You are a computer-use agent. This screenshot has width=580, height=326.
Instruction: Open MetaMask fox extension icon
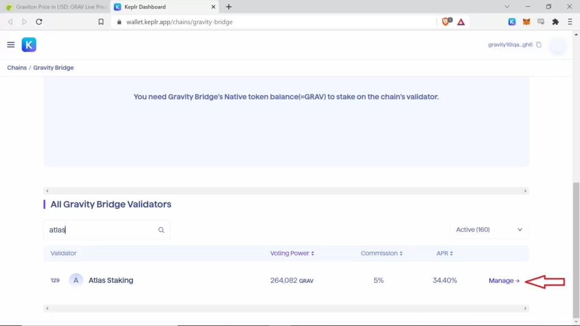[x=526, y=22]
